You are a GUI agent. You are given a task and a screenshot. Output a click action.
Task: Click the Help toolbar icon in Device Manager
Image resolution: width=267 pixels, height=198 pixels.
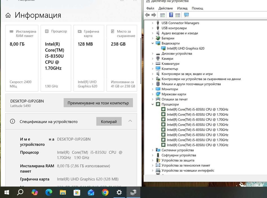171,15
